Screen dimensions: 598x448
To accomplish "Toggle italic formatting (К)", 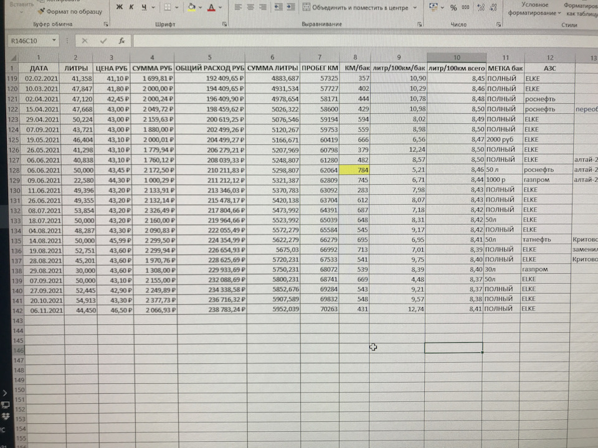I will pos(131,7).
